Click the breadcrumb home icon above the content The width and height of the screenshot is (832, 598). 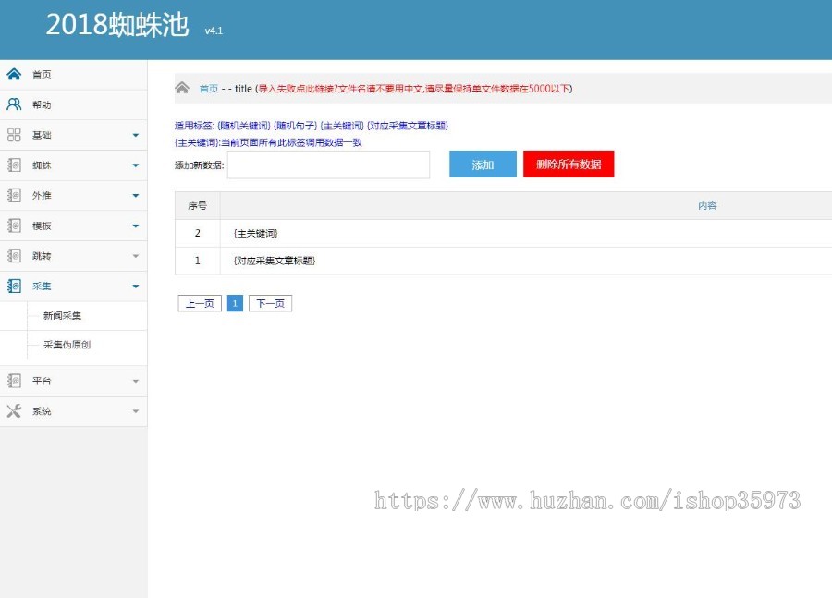(x=181, y=88)
